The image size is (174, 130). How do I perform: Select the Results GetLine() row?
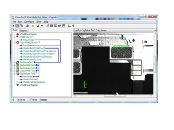pyautogui.click(x=31, y=79)
